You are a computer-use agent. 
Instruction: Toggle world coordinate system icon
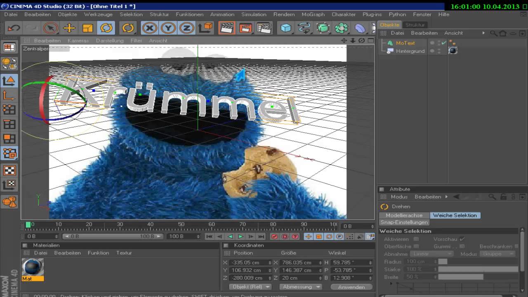point(205,28)
